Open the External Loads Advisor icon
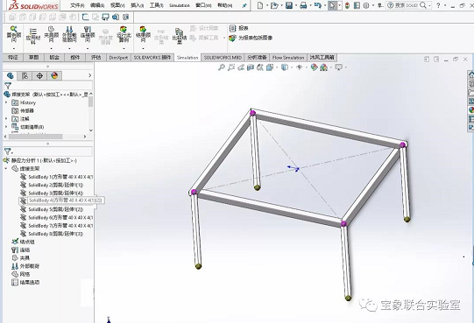 [x=69, y=34]
